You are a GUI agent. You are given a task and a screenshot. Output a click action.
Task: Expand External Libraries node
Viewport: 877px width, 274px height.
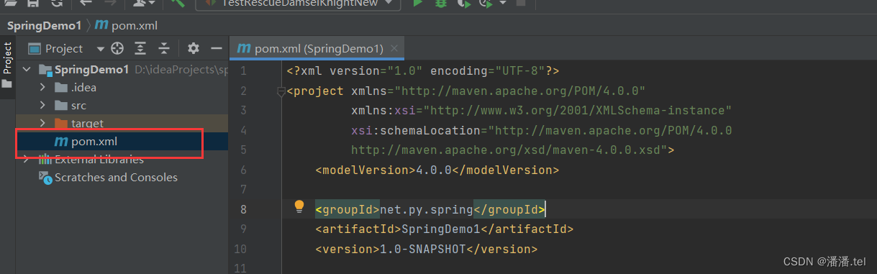point(27,160)
